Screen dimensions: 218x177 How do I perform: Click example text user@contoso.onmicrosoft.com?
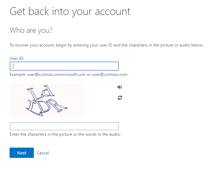tap(56, 74)
